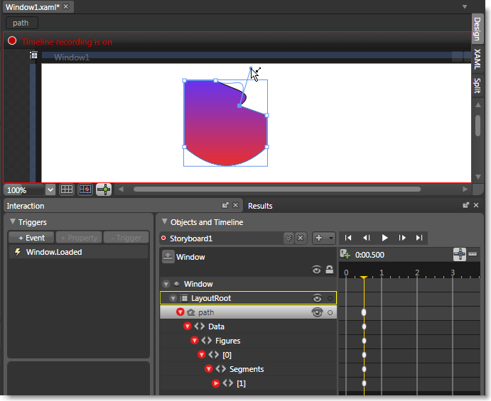Return scope to Window with up icon

[168, 257]
